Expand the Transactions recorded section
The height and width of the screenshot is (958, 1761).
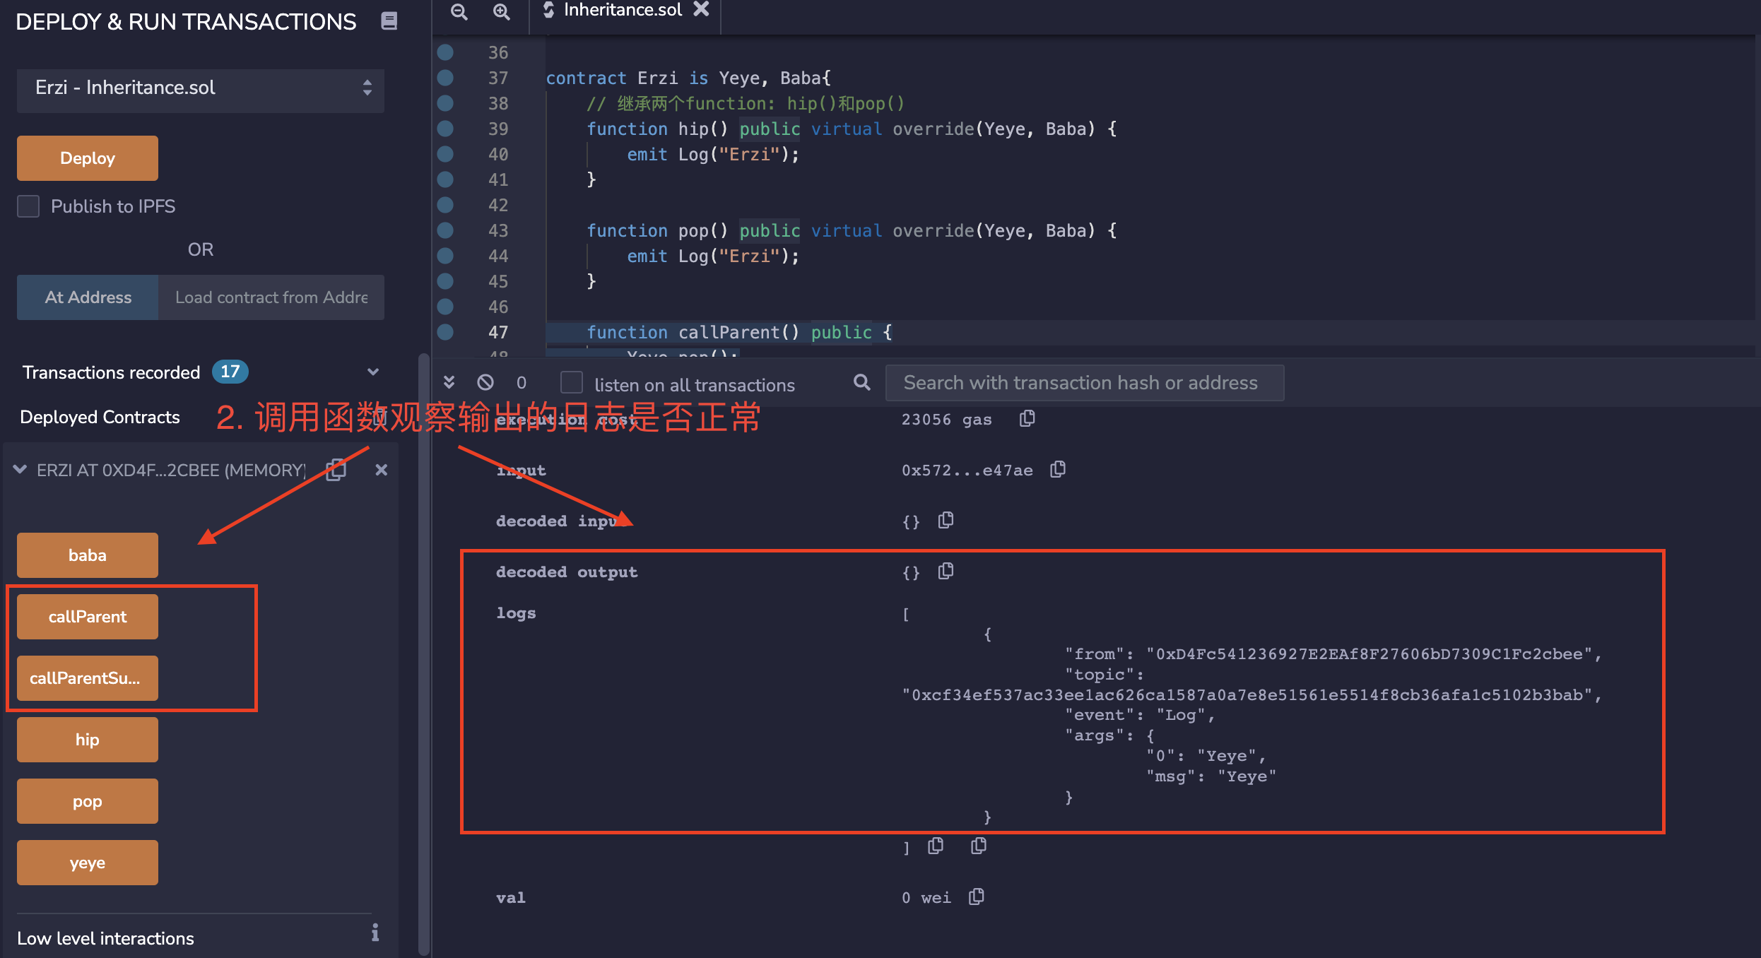pos(373,372)
